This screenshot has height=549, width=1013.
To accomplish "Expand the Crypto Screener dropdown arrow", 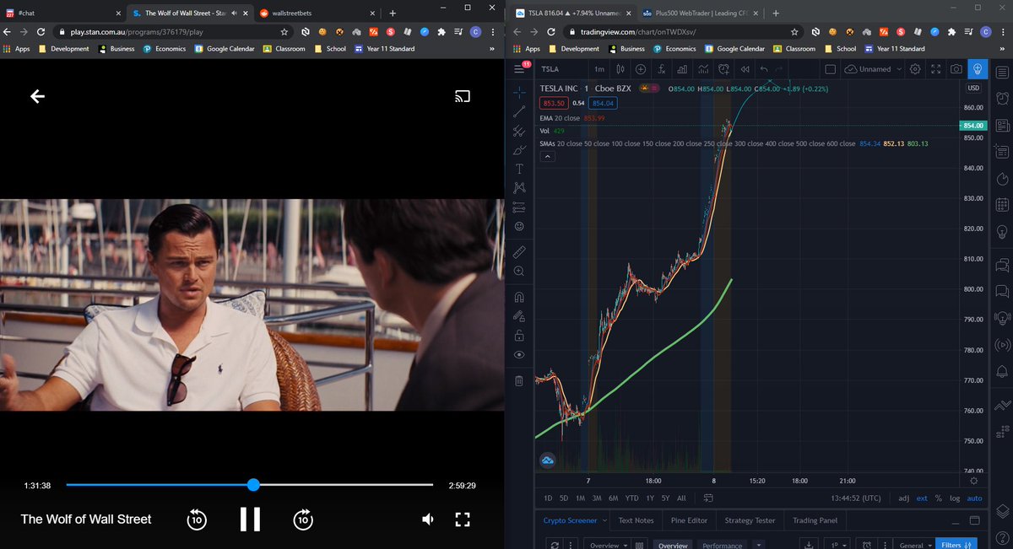I will pos(604,520).
